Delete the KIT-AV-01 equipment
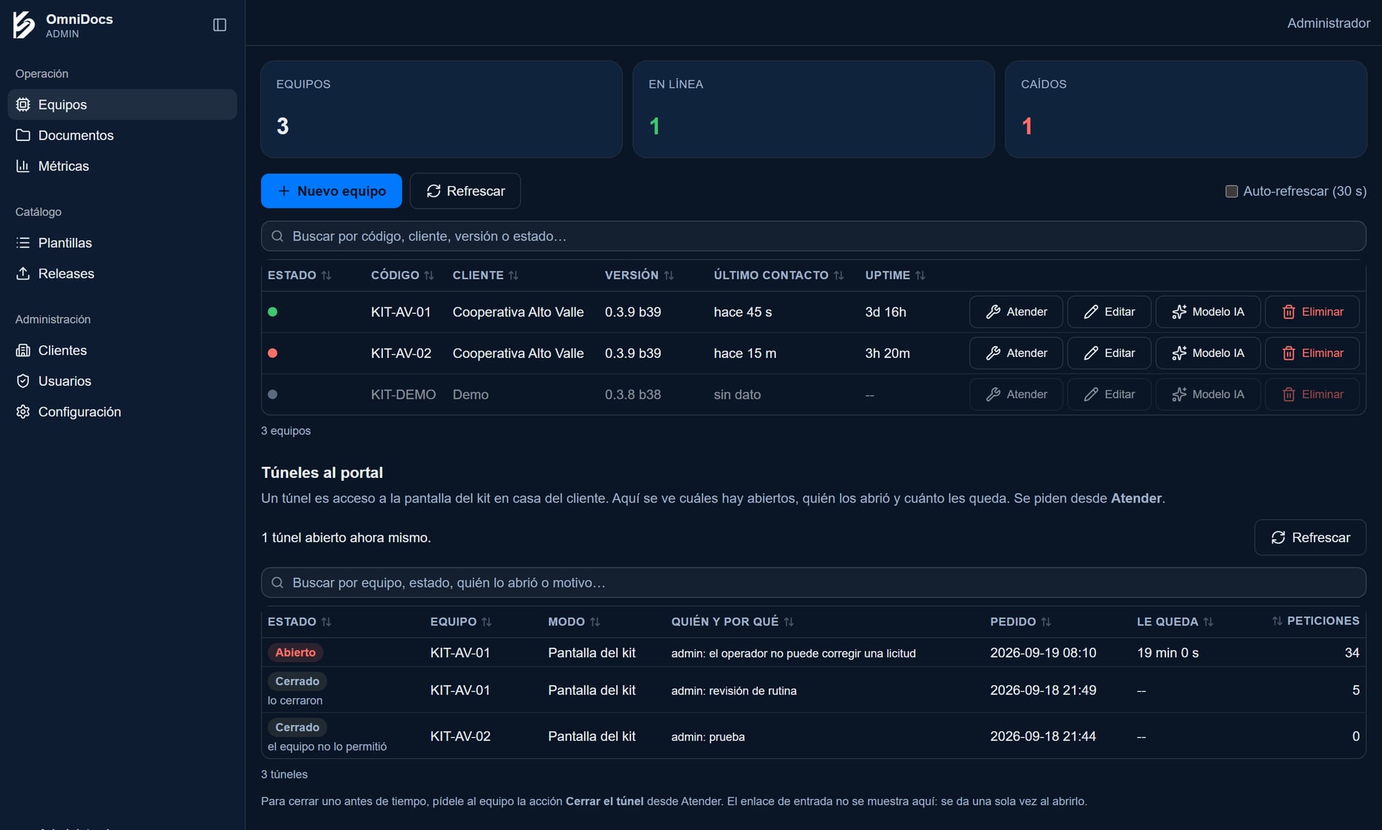 point(1312,312)
